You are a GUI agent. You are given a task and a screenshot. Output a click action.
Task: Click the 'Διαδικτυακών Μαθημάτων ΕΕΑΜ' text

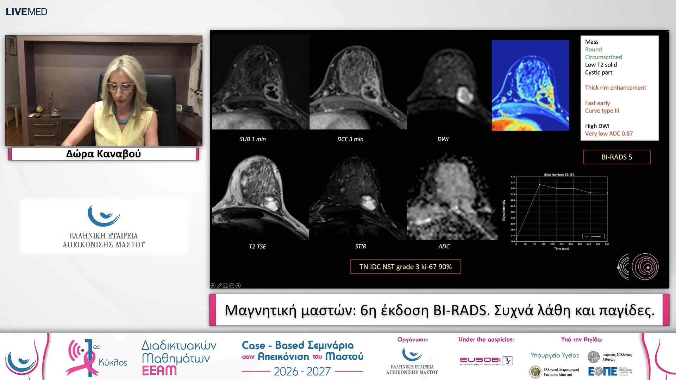pos(179,358)
